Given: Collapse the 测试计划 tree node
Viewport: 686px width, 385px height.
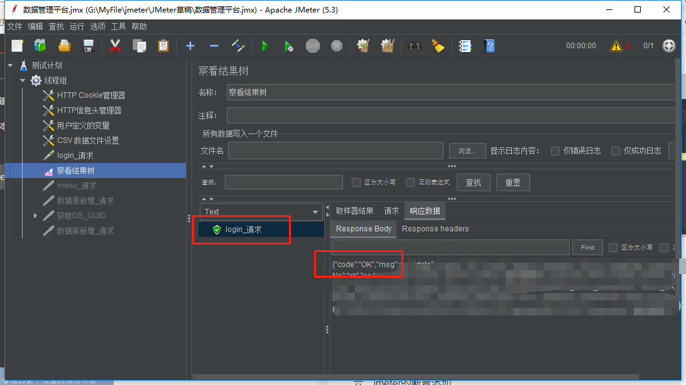Looking at the screenshot, I should pyautogui.click(x=10, y=65).
